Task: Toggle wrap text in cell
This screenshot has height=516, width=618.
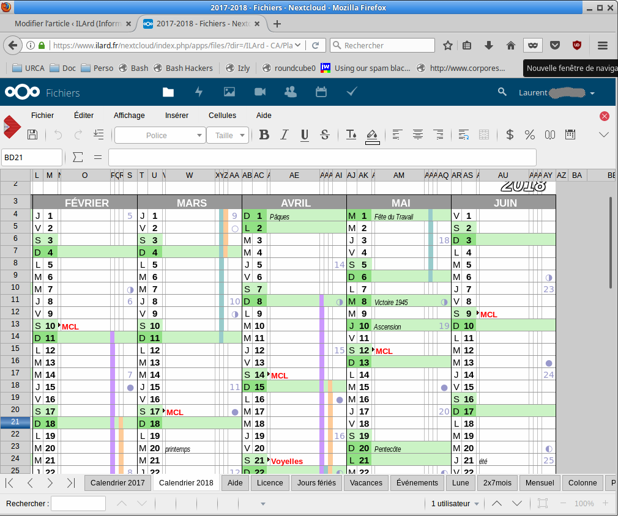Action: (464, 135)
